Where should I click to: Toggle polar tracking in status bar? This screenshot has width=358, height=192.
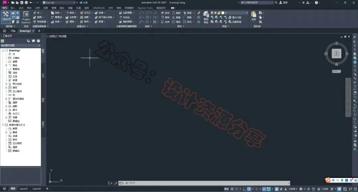point(249,189)
